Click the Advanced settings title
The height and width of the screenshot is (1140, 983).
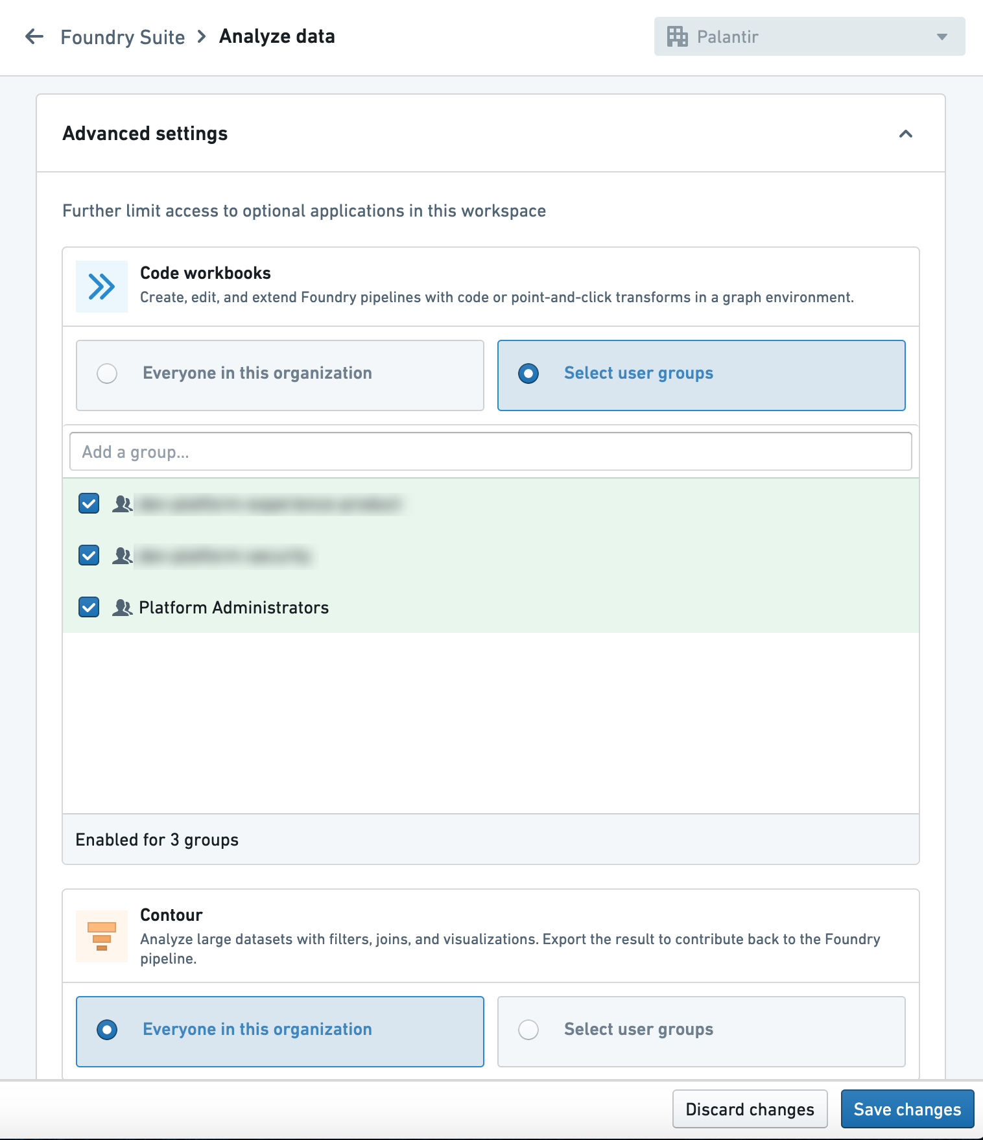click(x=145, y=134)
